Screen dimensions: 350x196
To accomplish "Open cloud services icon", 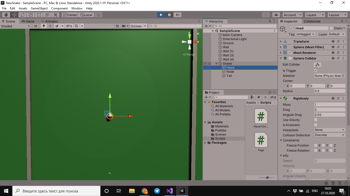I will pyautogui.click(x=276, y=15).
